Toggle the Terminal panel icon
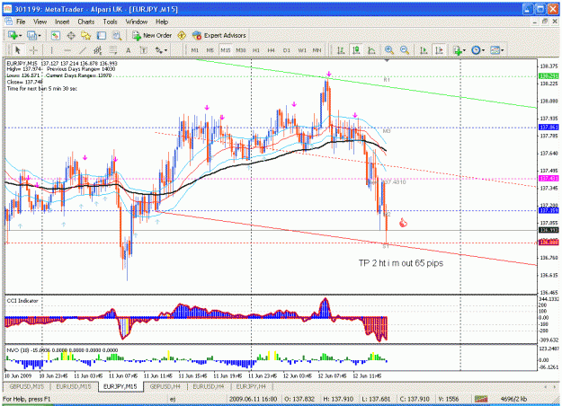Viewport: 562px width, 406px height. click(102, 35)
